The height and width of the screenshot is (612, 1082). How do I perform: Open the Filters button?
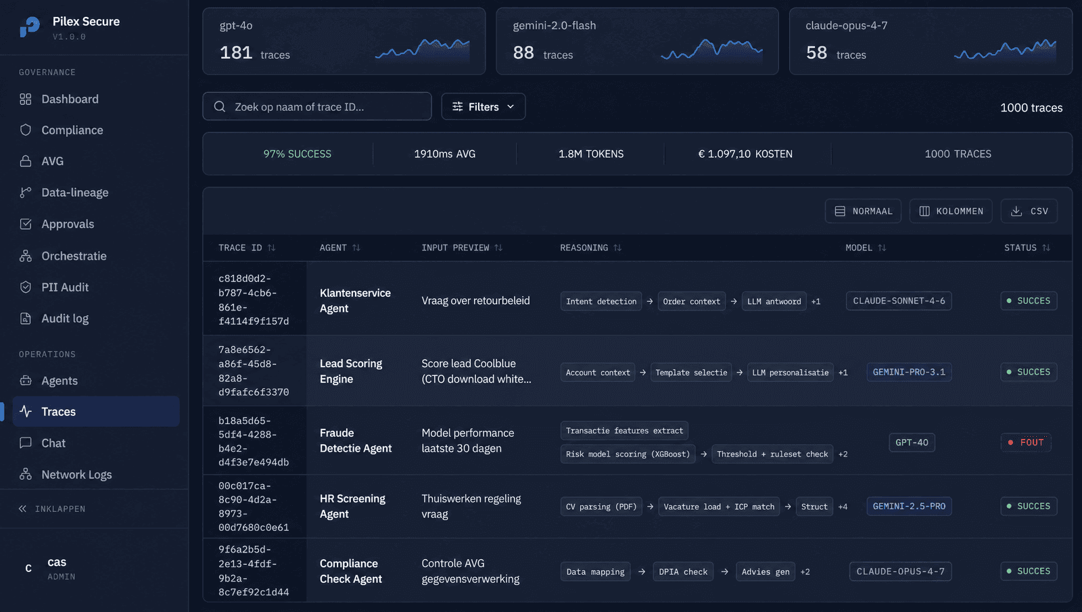(484, 107)
